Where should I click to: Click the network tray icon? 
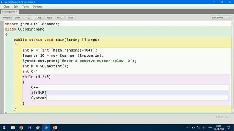(198, 128)
